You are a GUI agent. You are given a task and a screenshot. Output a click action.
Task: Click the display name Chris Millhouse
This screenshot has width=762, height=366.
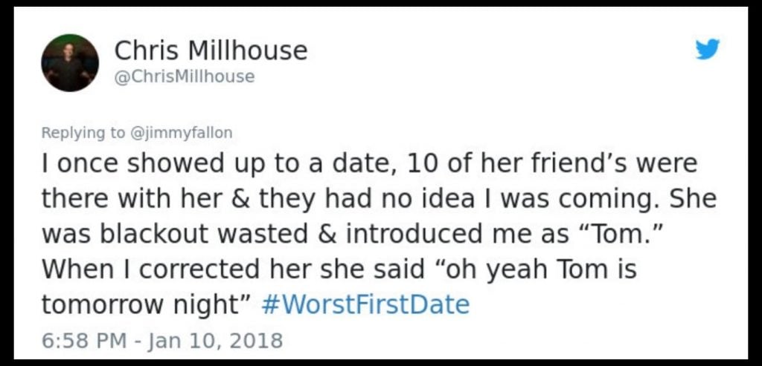(x=211, y=50)
